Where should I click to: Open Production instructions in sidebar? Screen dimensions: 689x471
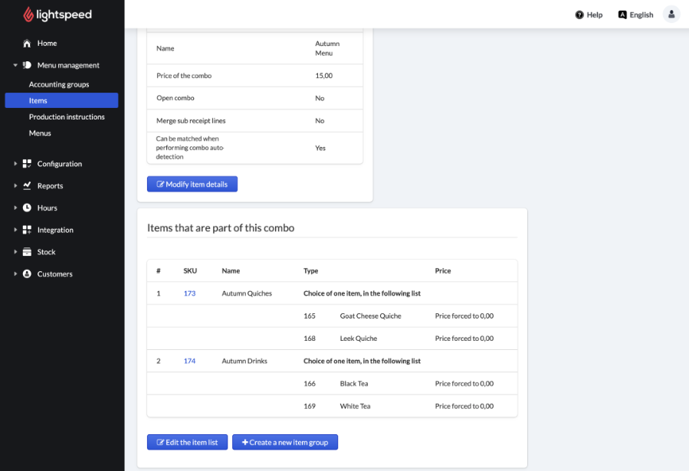click(x=67, y=117)
